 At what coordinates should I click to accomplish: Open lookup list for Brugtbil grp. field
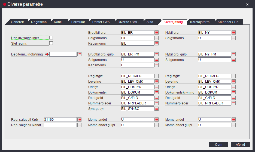tap(156, 33)
